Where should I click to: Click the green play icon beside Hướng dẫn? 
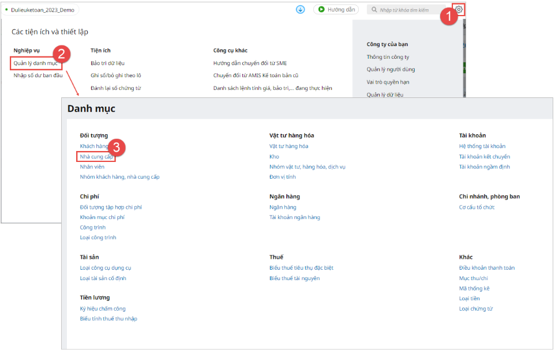(321, 10)
